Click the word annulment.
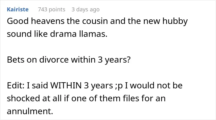 [30, 111]
